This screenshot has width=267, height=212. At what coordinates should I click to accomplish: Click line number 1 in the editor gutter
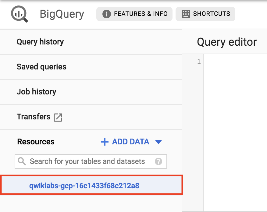199,62
